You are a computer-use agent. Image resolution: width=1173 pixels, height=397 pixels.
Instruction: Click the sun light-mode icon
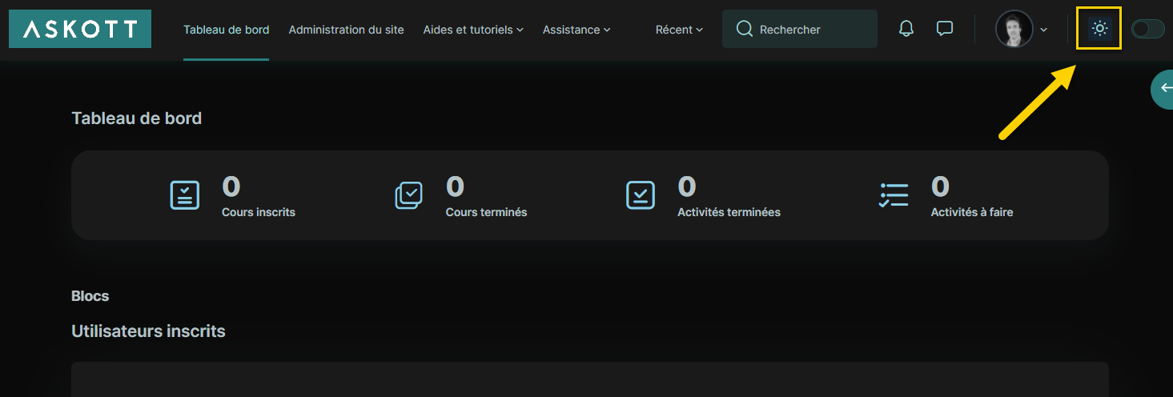click(1099, 29)
